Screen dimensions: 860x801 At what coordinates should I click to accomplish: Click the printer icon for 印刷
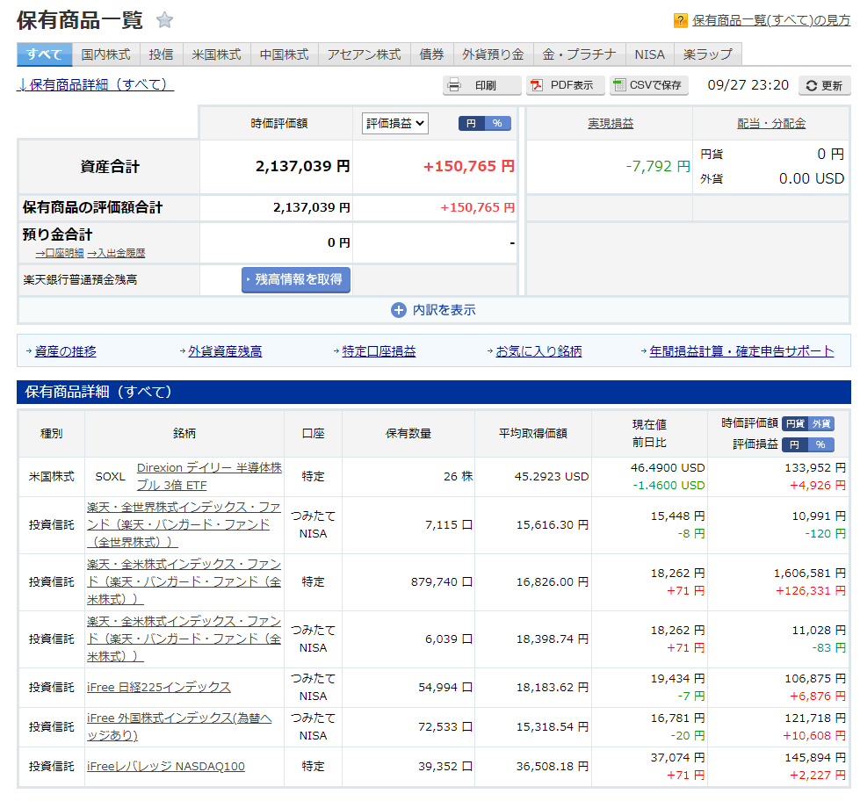pos(454,85)
